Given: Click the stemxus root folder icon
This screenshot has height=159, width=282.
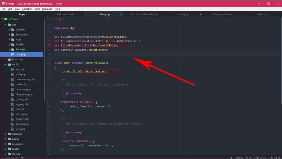Looking at the screenshot, I should click(6, 19).
